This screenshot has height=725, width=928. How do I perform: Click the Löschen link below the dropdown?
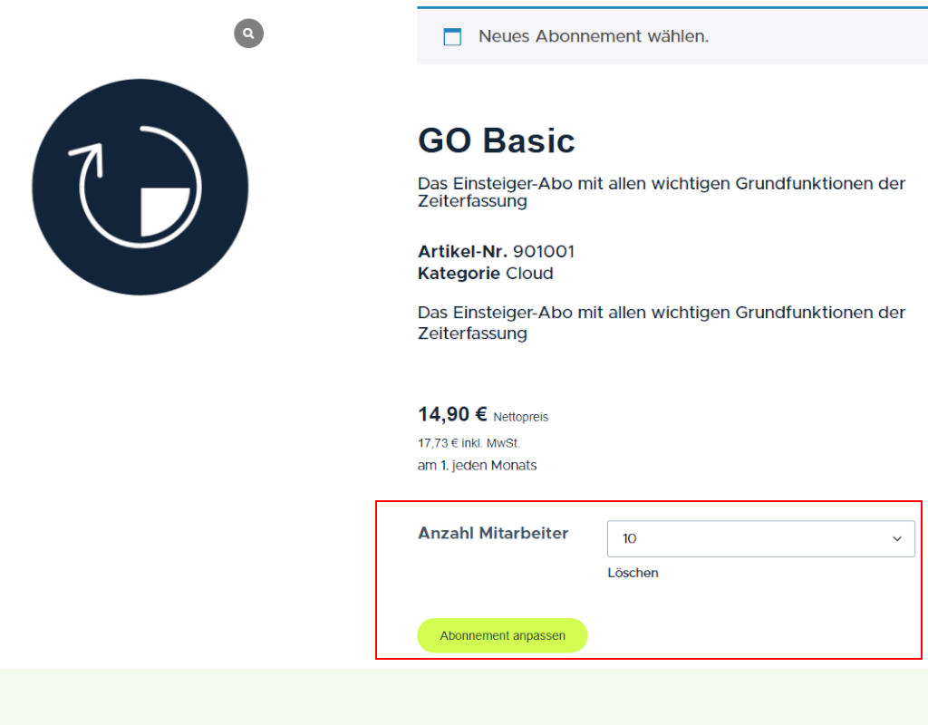coord(633,573)
